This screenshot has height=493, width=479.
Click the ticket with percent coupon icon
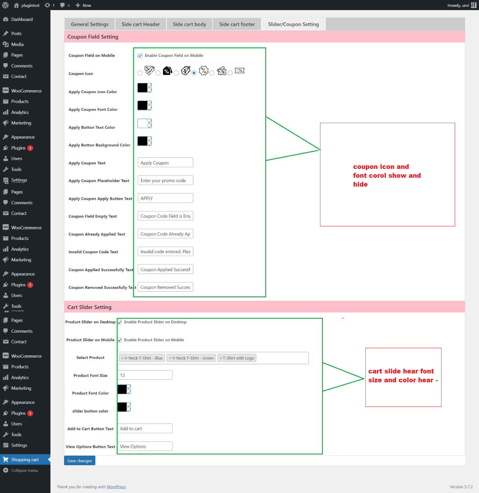click(222, 71)
